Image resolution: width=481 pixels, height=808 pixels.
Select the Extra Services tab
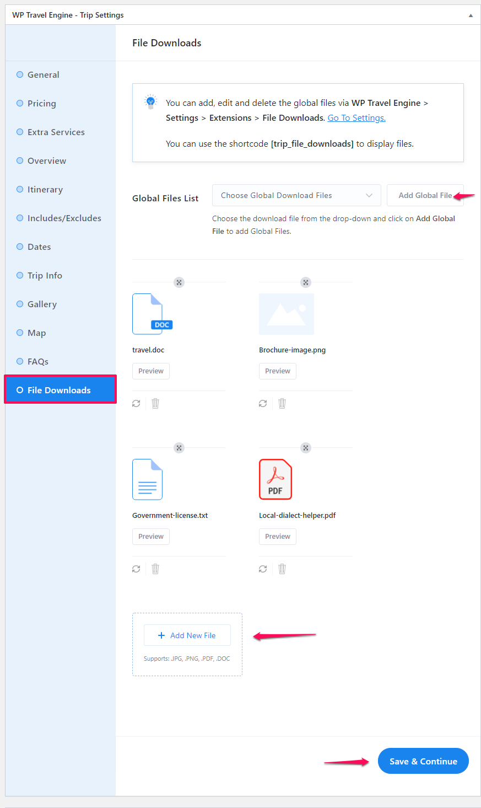coord(61,132)
